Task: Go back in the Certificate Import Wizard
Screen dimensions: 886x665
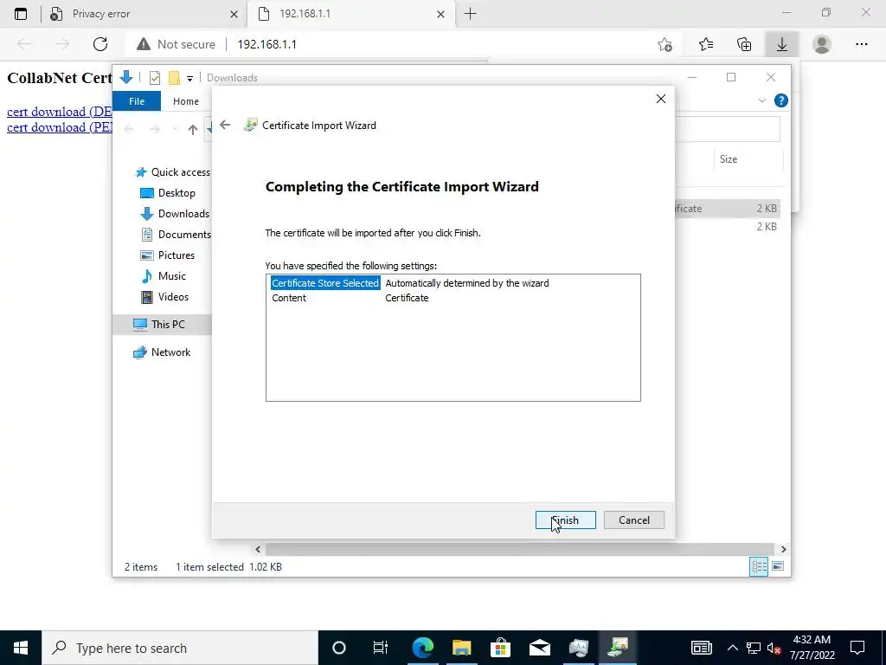Action: [x=225, y=125]
